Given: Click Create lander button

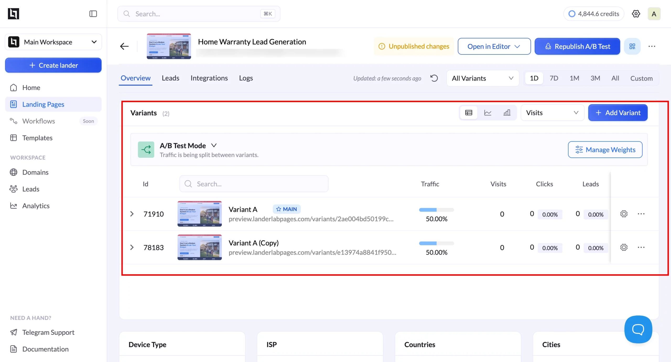Looking at the screenshot, I should (53, 65).
